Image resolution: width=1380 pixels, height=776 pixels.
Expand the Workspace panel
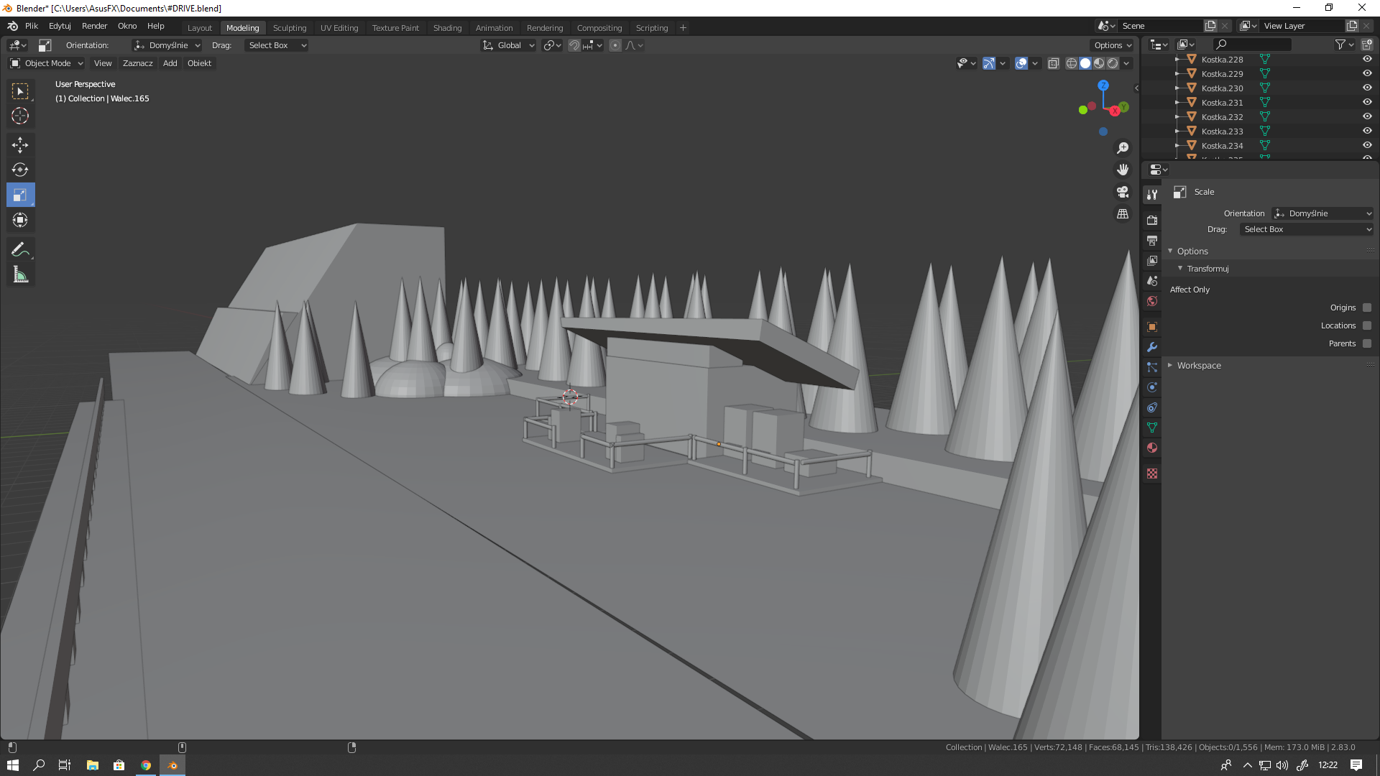1199,366
